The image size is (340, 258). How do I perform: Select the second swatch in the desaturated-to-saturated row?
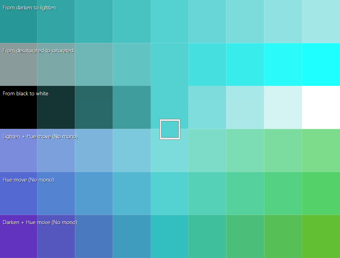coord(56,67)
